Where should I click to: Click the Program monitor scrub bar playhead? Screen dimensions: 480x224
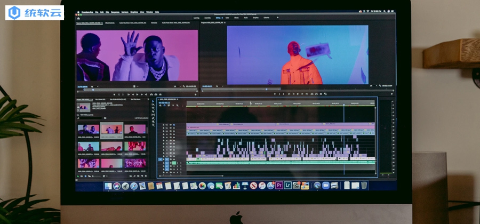point(267,90)
